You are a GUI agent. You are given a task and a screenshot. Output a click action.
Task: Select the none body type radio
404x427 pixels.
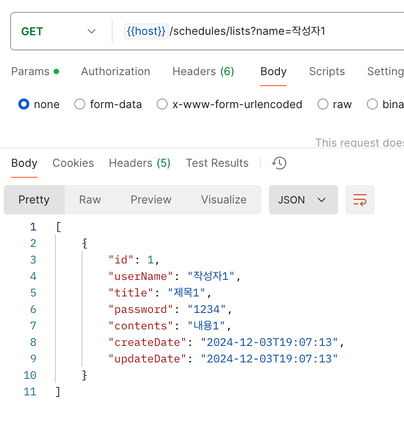[x=24, y=104]
